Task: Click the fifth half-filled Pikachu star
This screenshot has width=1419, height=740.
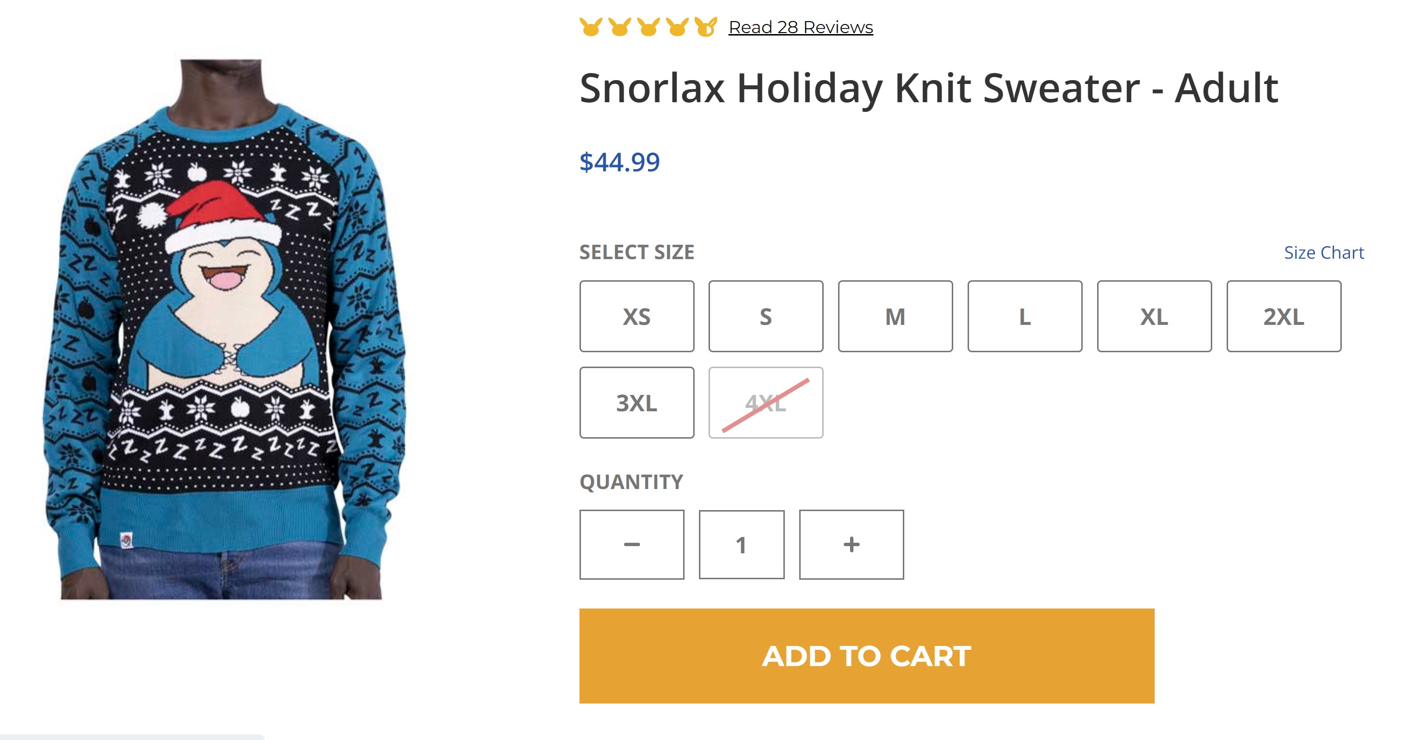Action: [x=706, y=26]
